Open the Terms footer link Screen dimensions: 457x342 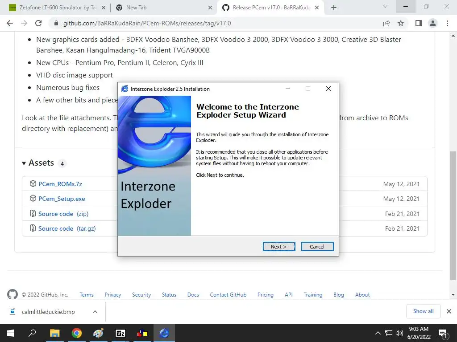tap(87, 295)
